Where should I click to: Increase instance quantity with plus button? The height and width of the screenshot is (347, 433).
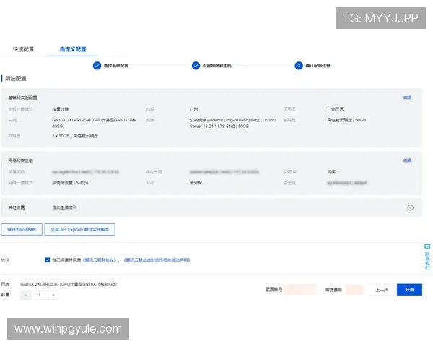click(53, 295)
